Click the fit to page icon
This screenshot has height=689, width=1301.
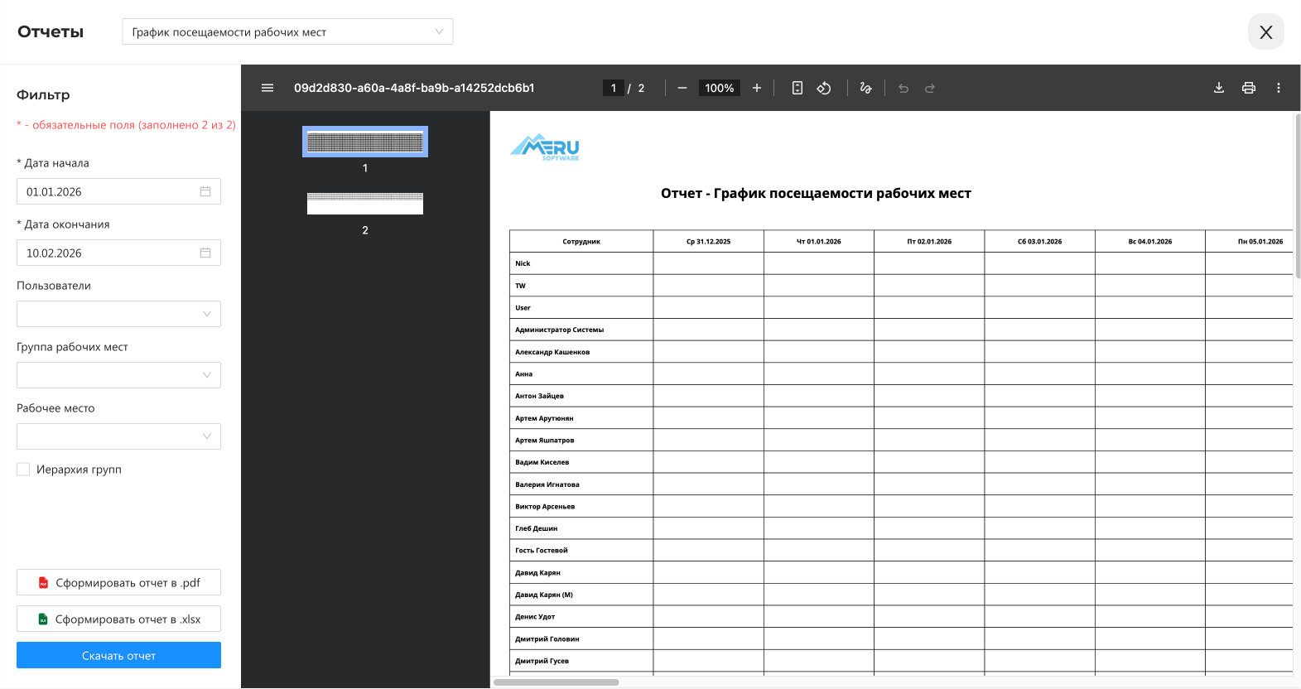click(x=797, y=88)
